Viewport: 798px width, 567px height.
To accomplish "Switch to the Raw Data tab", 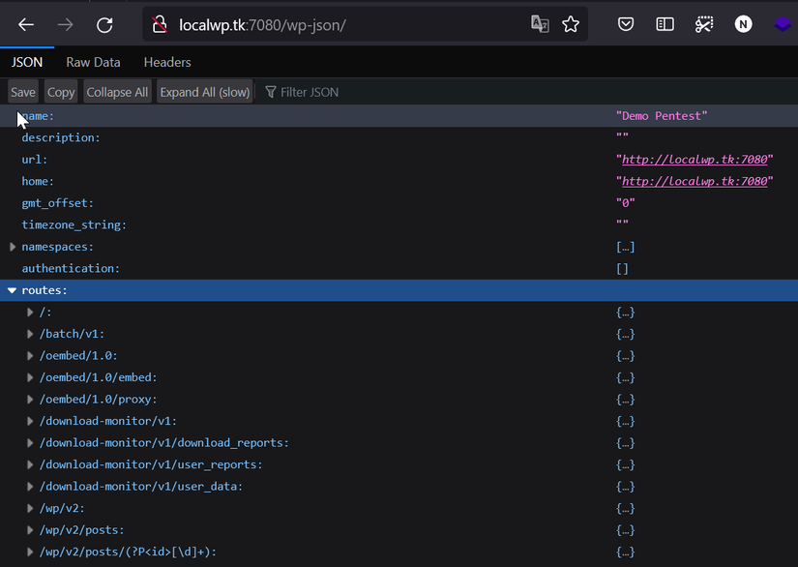I will [93, 62].
